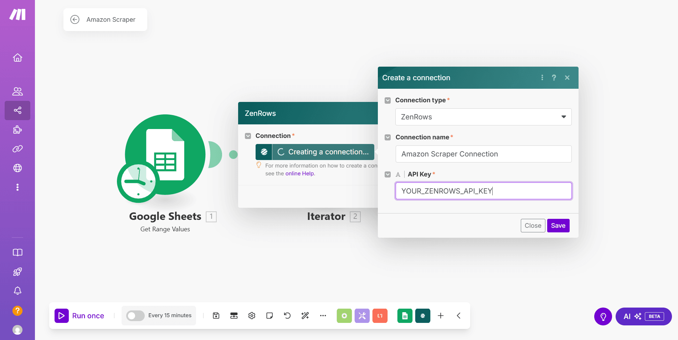Open user profile avatar
This screenshot has width=678, height=340.
click(x=17, y=330)
